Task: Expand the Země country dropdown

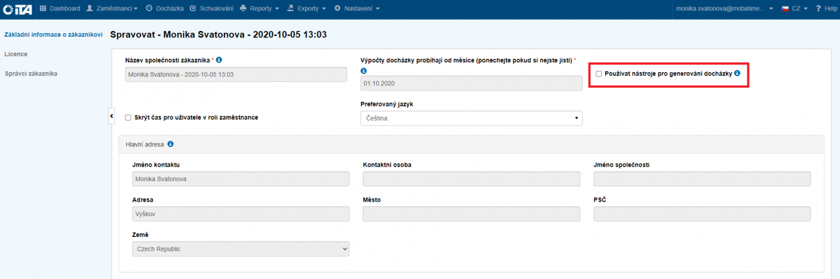Action: (240, 249)
